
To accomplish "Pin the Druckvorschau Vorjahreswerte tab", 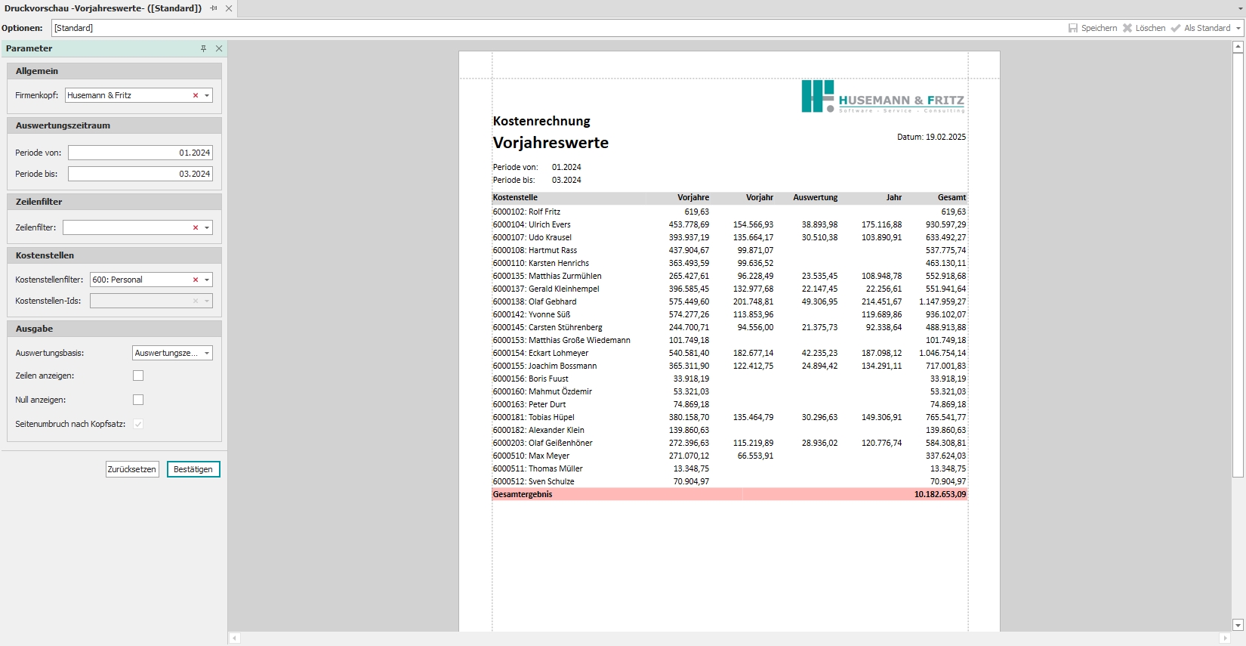I will (x=214, y=8).
